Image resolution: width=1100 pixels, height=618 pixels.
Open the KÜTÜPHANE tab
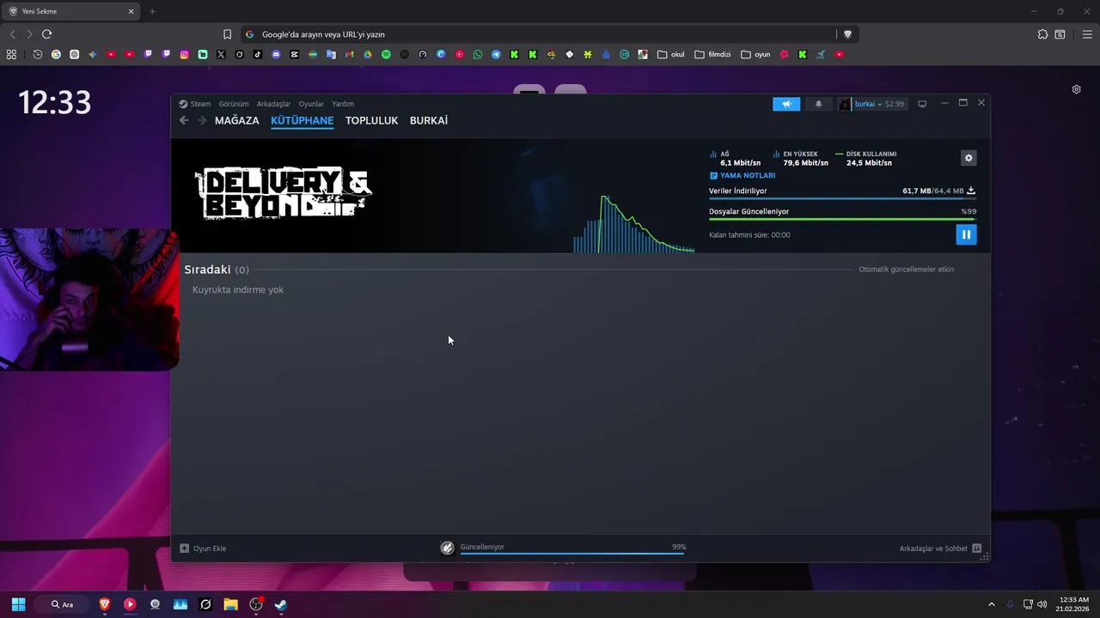pyautogui.click(x=302, y=120)
